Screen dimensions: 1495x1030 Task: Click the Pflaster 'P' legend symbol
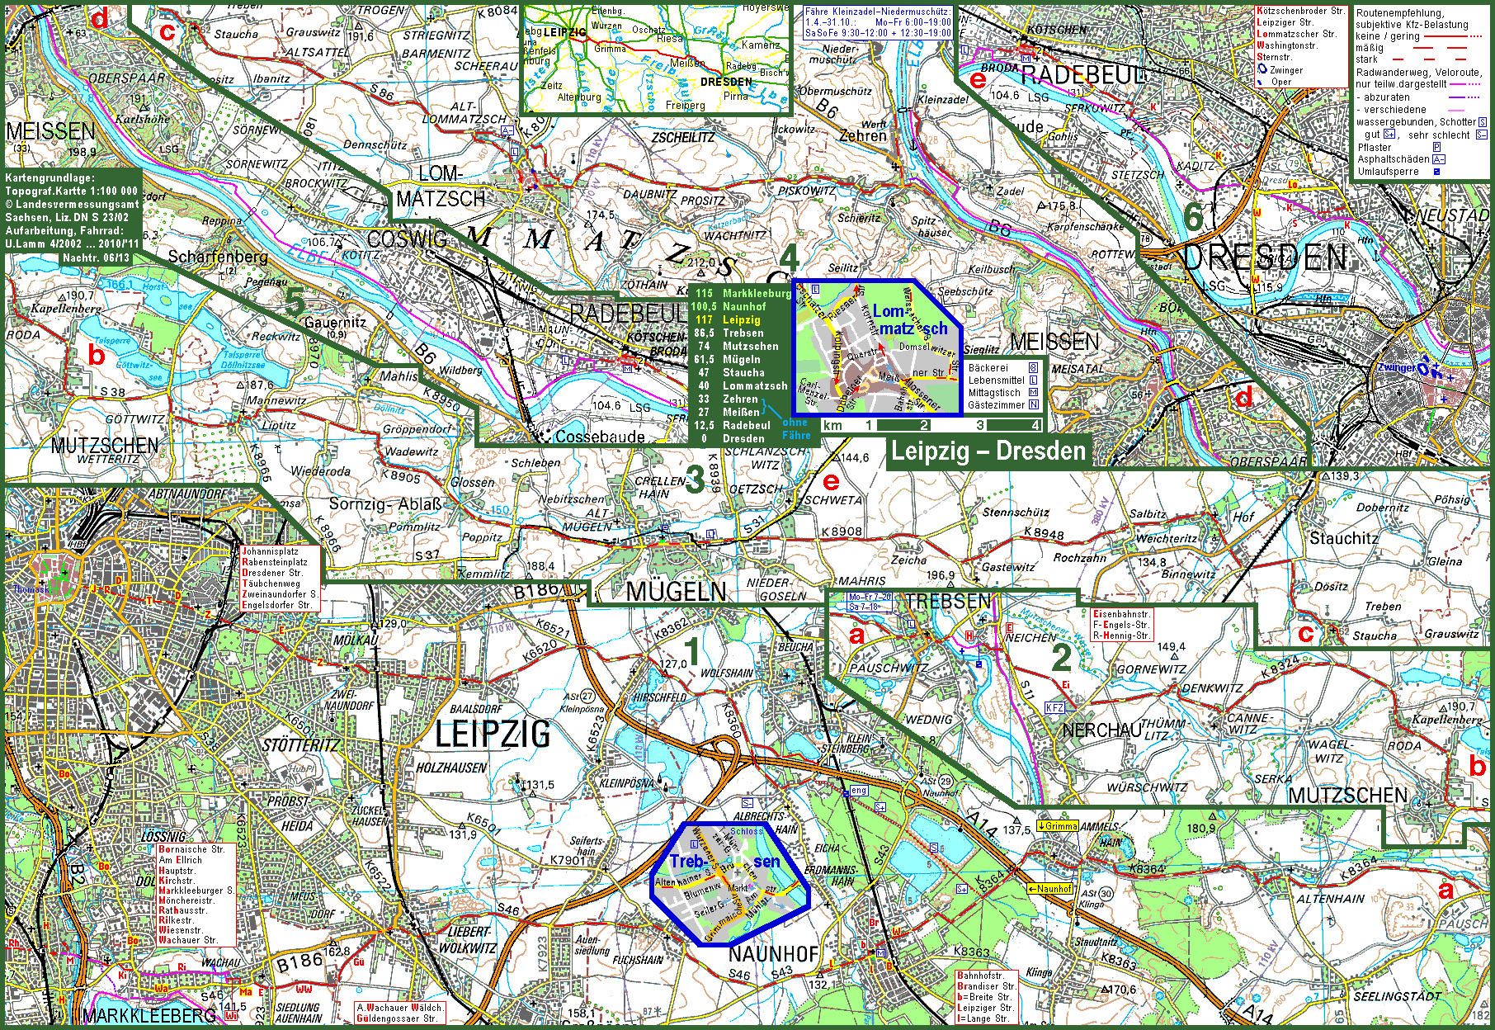(x=1436, y=147)
